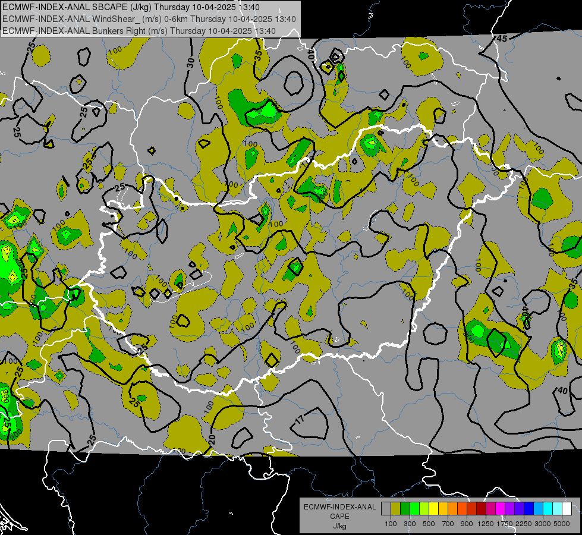Click the 45 wind shear contour label
Image resolution: width=582 pixels, height=535 pixels.
tap(502, 39)
